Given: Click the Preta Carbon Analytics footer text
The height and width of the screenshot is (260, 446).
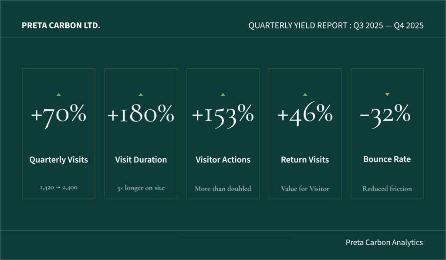Looking at the screenshot, I should [384, 243].
